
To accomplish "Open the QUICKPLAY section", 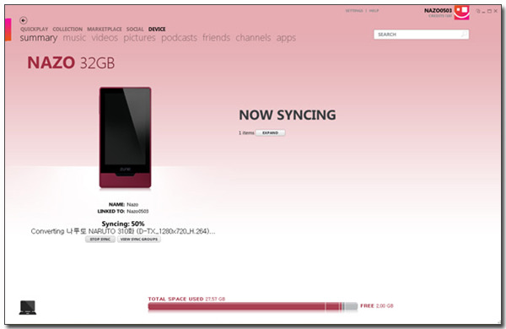I will (35, 29).
